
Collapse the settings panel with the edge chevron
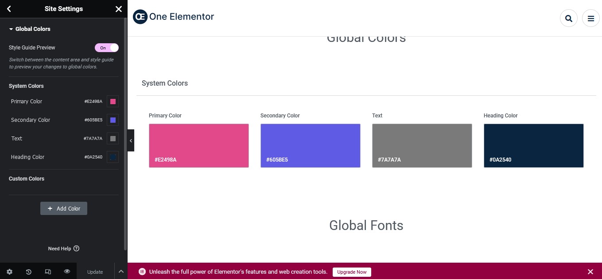(x=131, y=140)
